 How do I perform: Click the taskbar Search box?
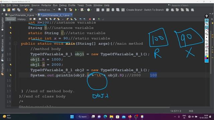(x=83, y=117)
